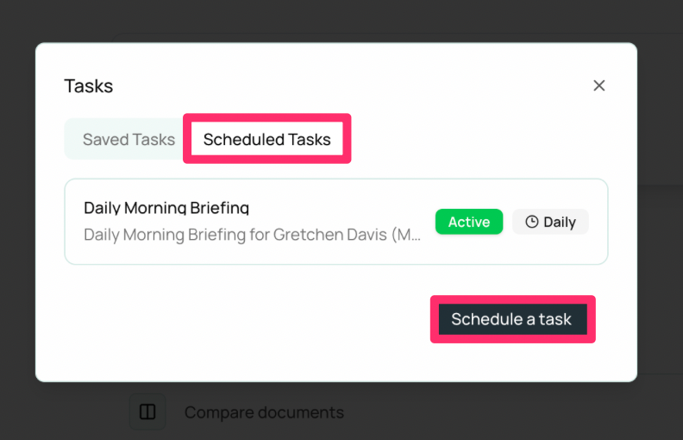The height and width of the screenshot is (440, 683).
Task: Click the word Saved in the first tab
Action: point(105,140)
